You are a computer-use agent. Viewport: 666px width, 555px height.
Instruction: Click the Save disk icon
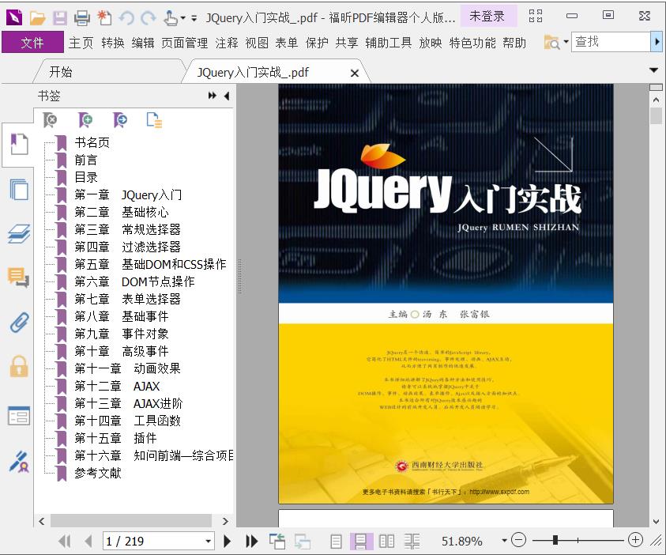[60, 18]
